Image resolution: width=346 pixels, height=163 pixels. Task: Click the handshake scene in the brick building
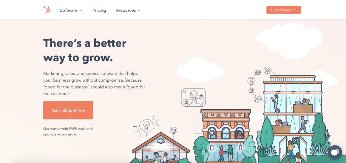click(225, 153)
